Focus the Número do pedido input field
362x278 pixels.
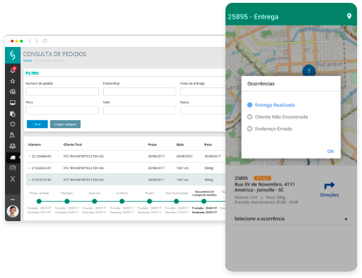[x=62, y=92]
